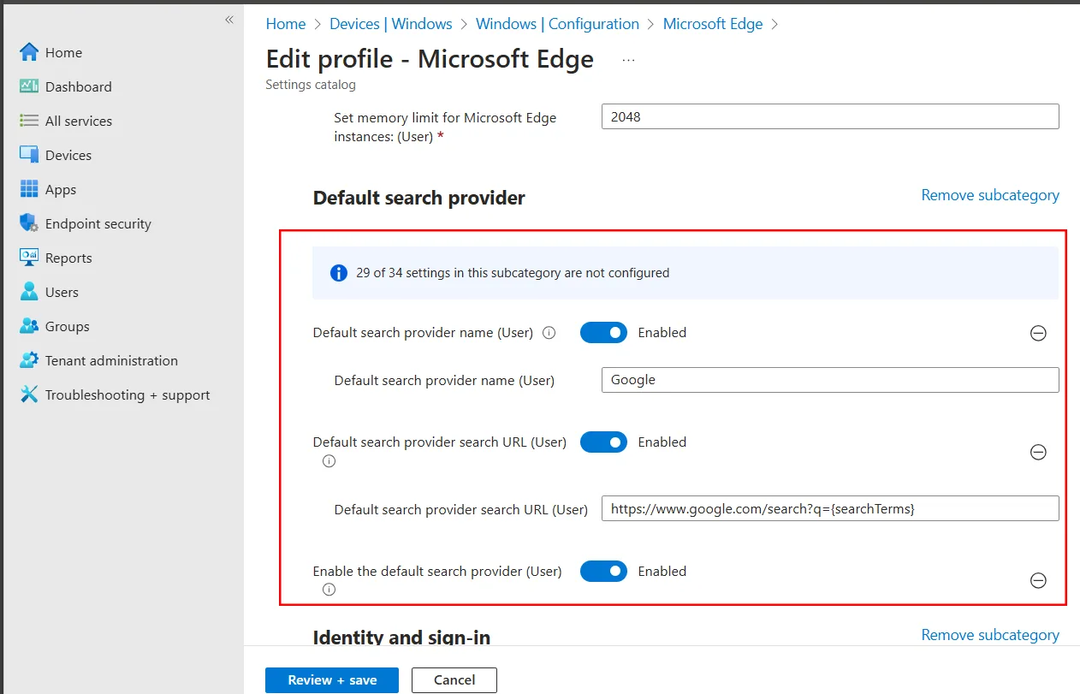This screenshot has height=694, width=1080.
Task: Click the Dashboard chart icon
Action: [x=29, y=86]
